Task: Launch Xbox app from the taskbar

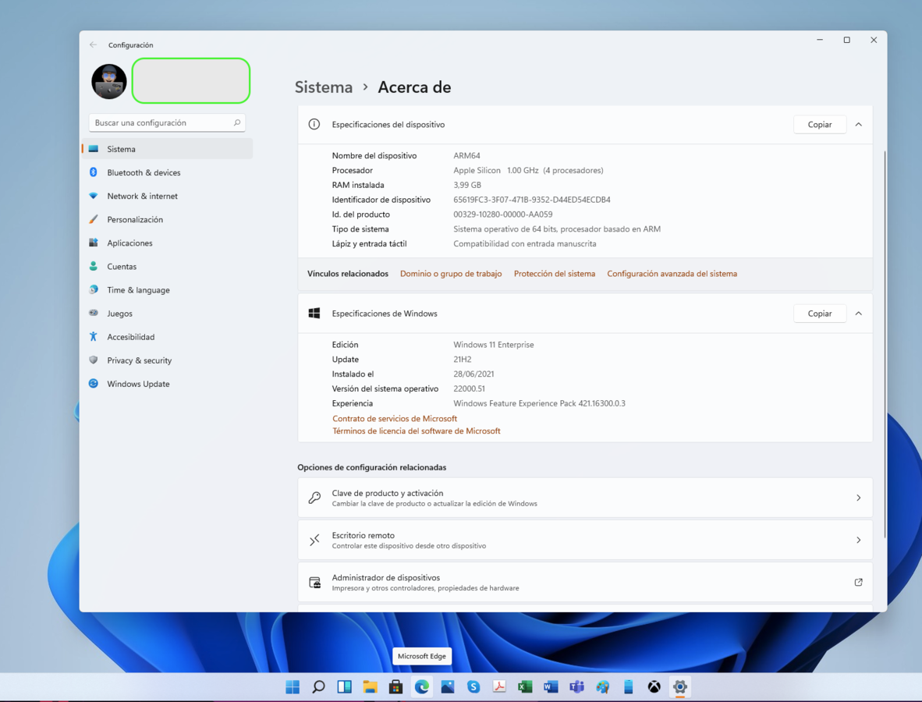Action: (654, 686)
